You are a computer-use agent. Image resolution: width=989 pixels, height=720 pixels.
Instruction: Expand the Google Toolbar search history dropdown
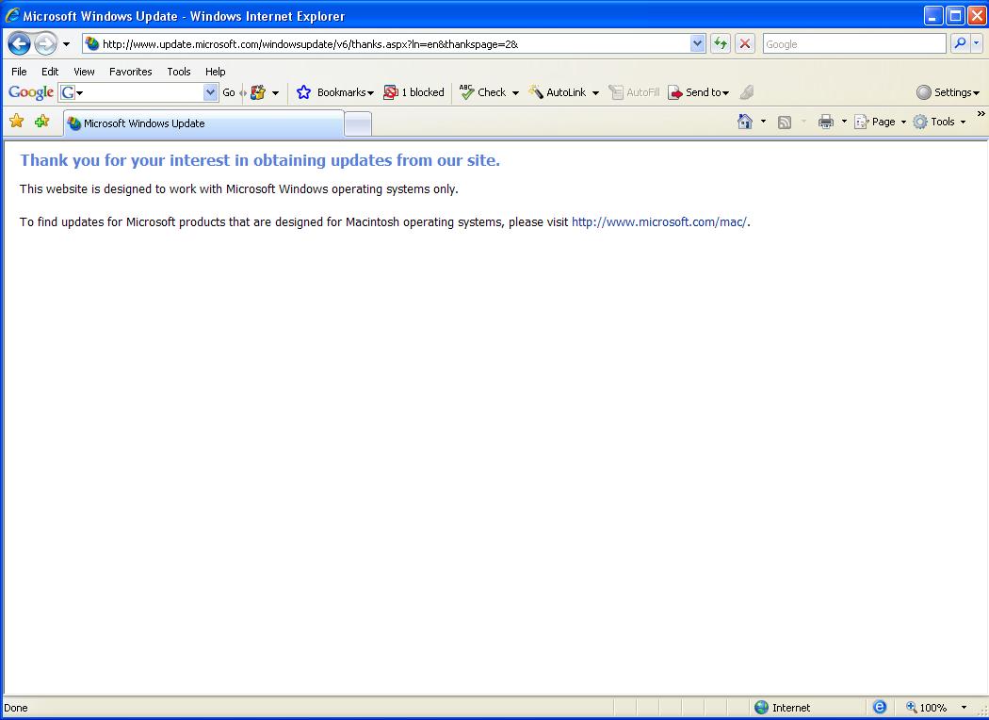tap(211, 92)
